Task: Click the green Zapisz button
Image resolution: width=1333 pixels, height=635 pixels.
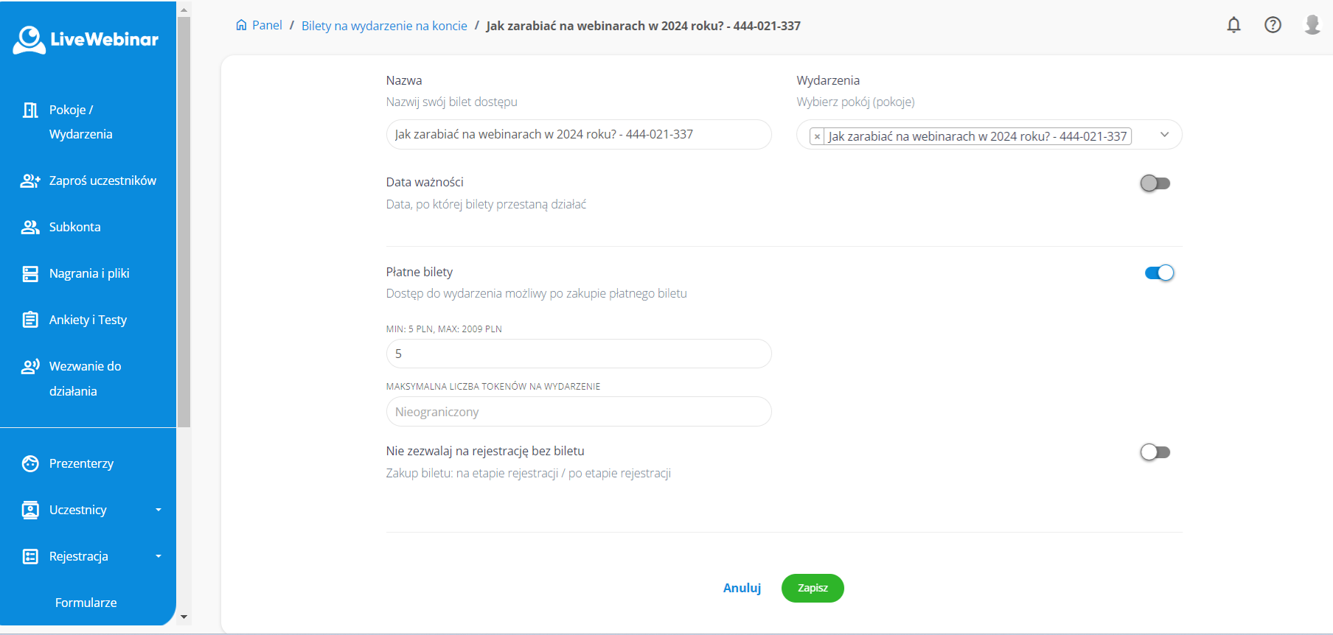Action: (x=812, y=588)
